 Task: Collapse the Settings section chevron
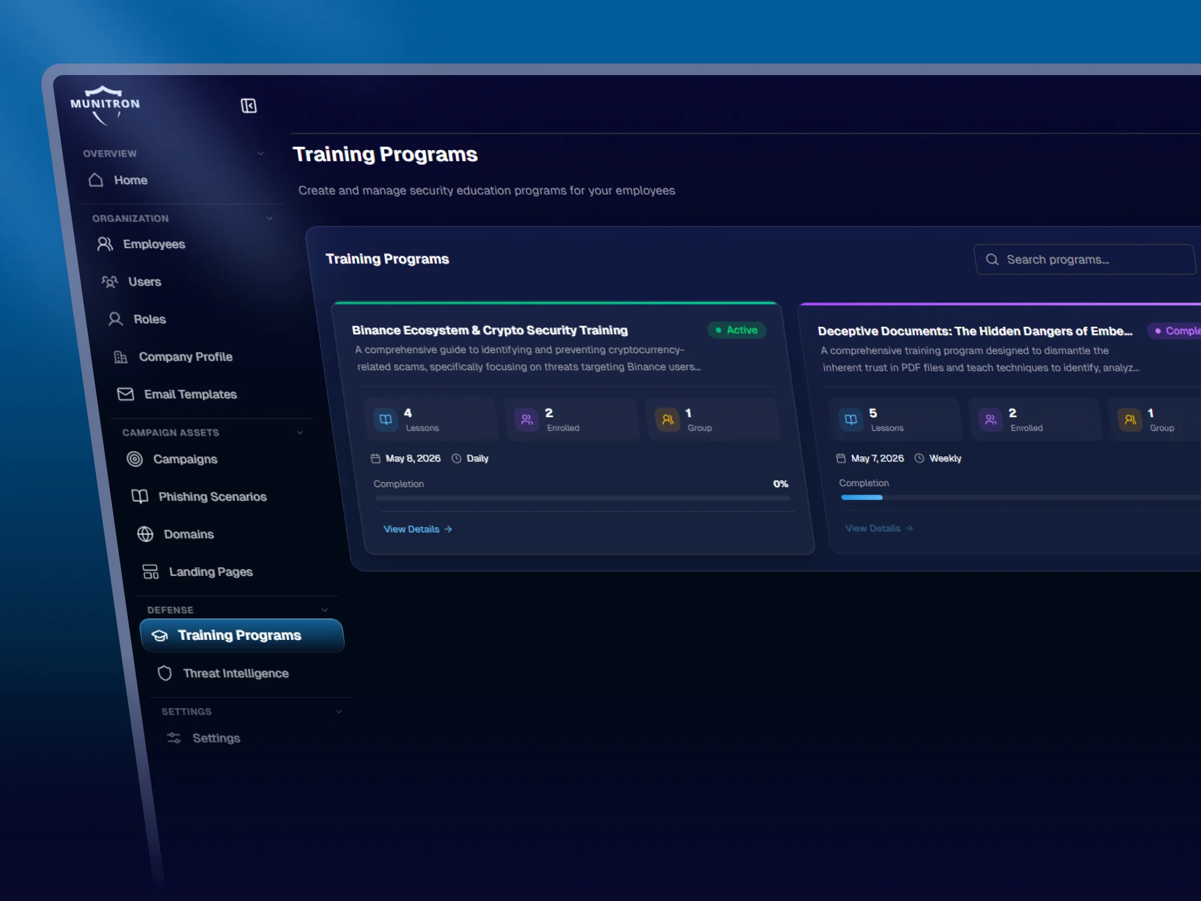pyautogui.click(x=339, y=712)
